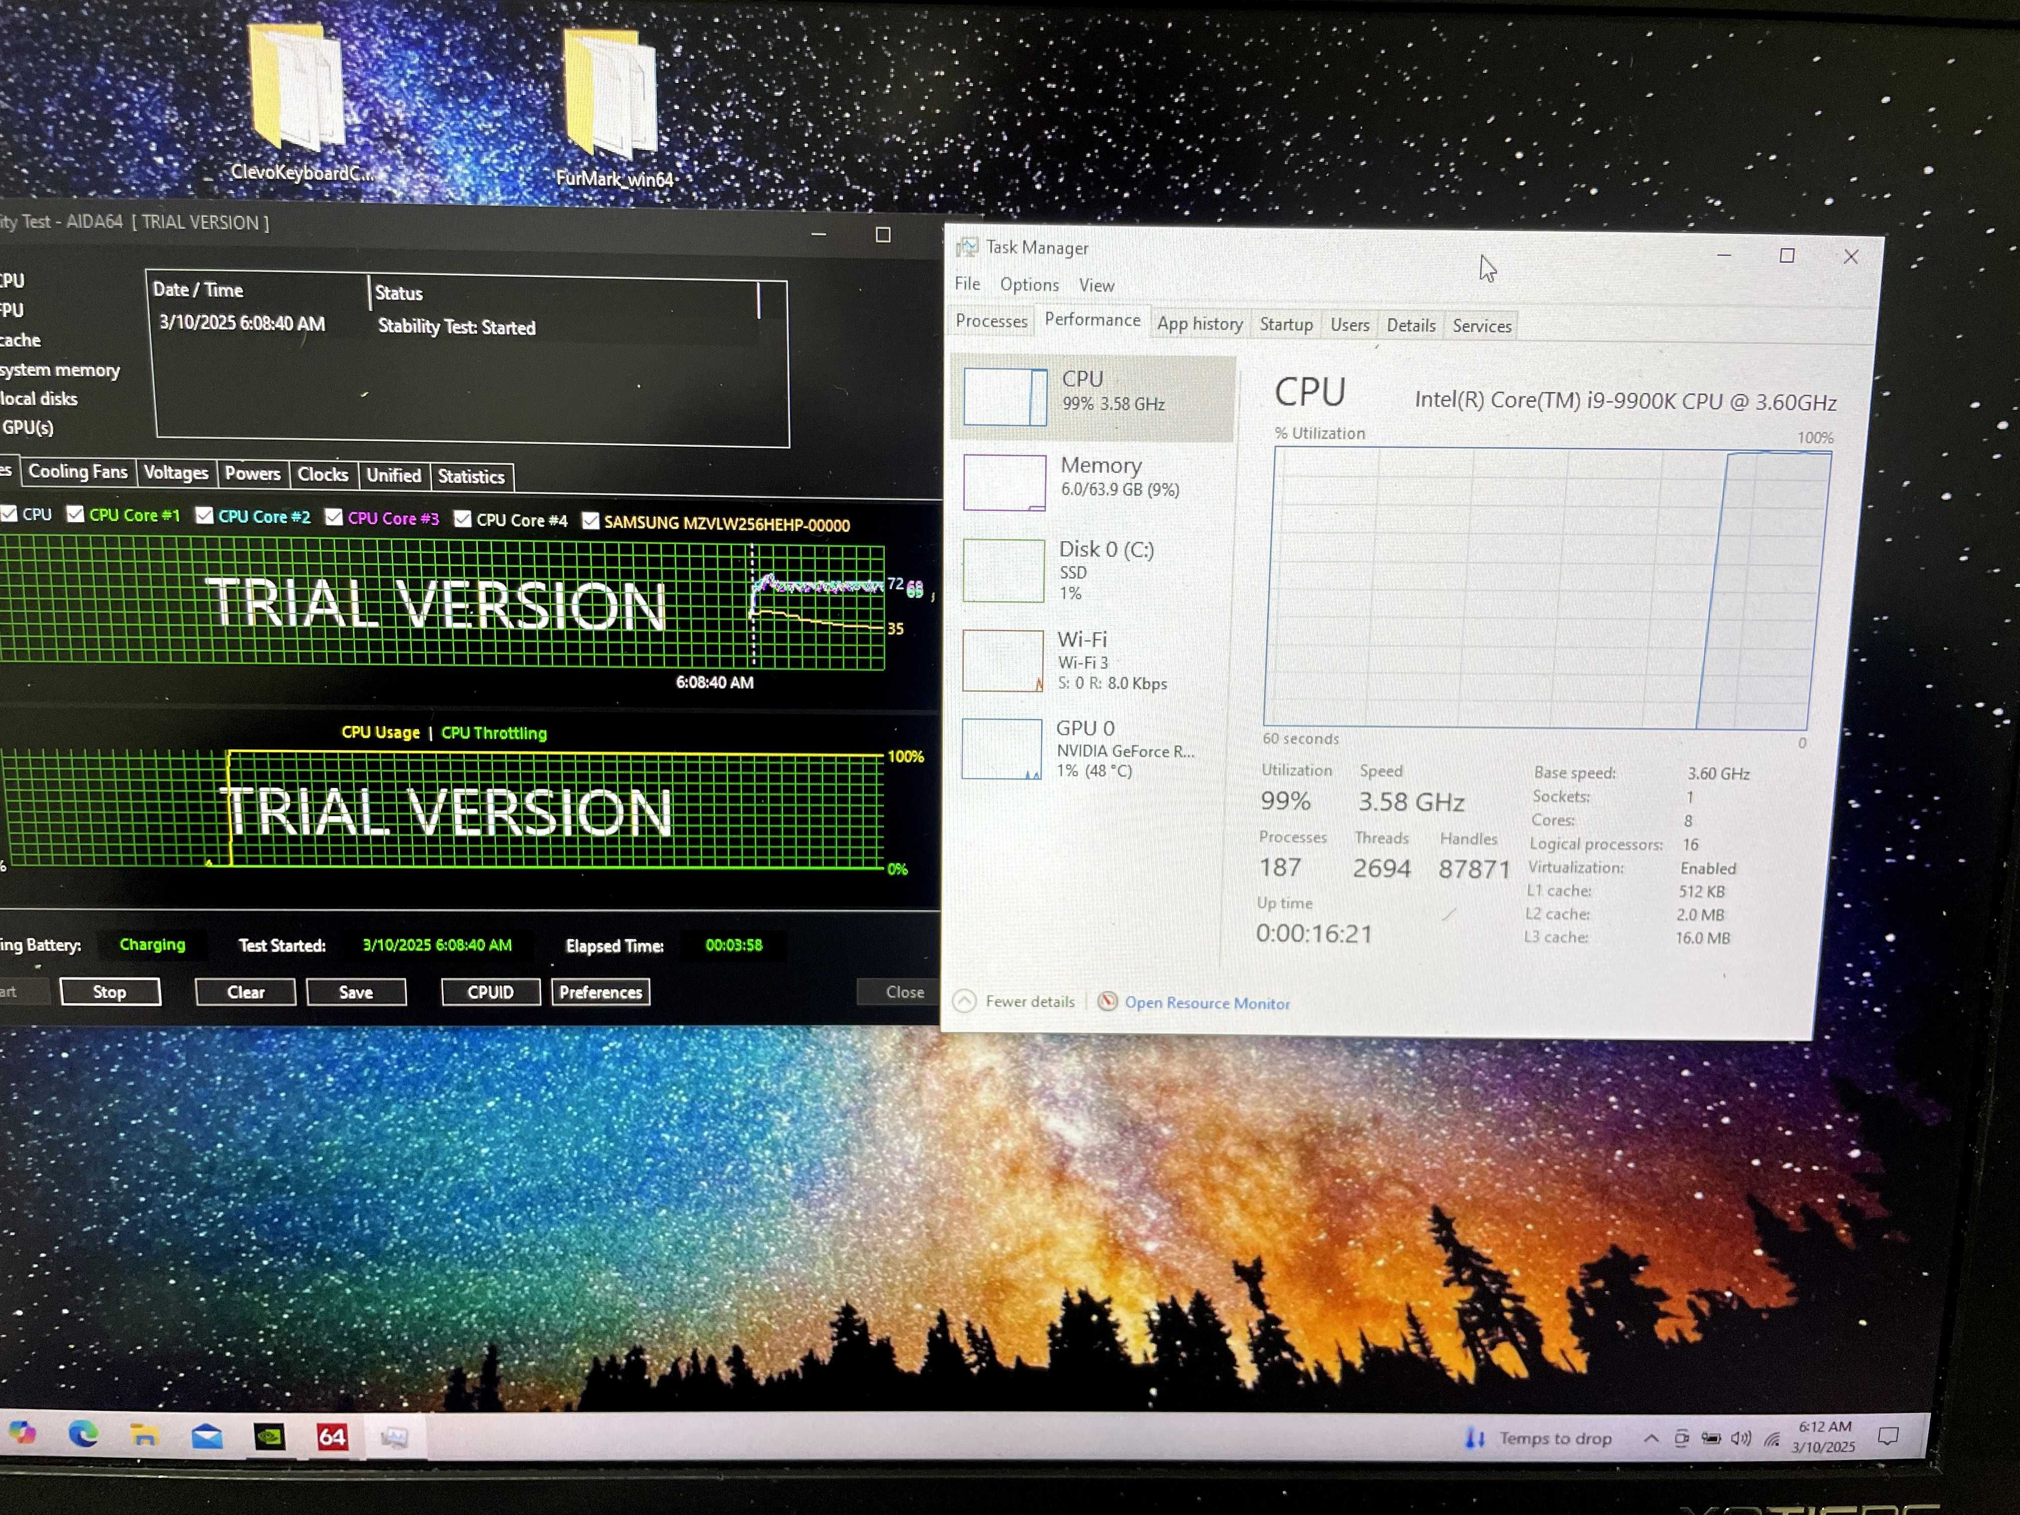Select the Memory mini graph thumbnail
2020x1515 pixels.
pos(1003,482)
